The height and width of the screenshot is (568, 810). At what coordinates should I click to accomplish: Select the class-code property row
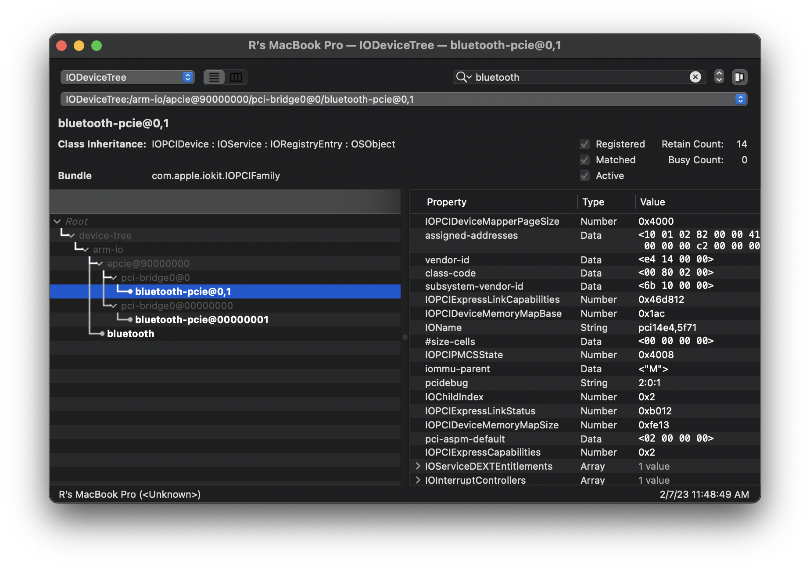click(x=585, y=273)
